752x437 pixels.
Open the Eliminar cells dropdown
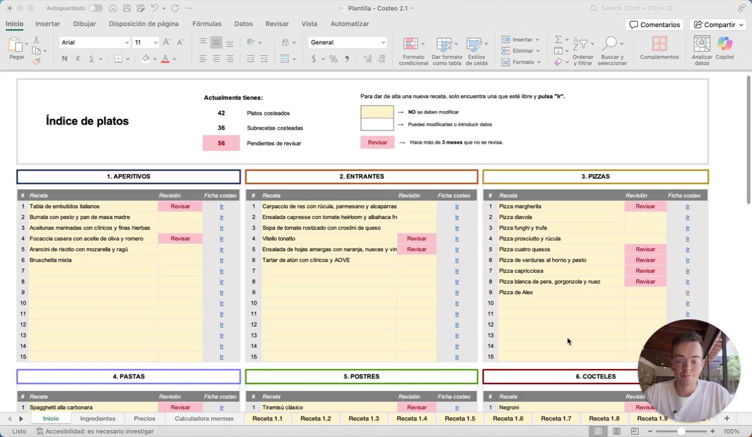[521, 51]
